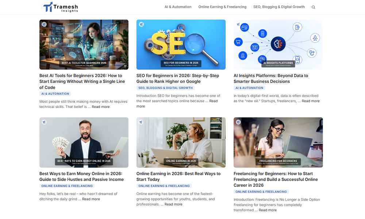The width and height of the screenshot is (365, 219).
Task: Click category tag under Freelancing for Beginners
Action: coord(261,192)
